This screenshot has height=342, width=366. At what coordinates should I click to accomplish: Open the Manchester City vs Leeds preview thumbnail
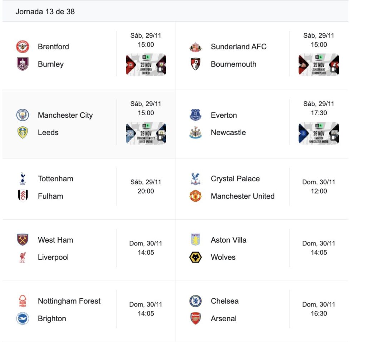point(146,133)
